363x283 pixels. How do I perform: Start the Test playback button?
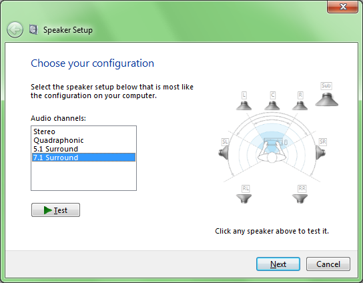[55, 210]
